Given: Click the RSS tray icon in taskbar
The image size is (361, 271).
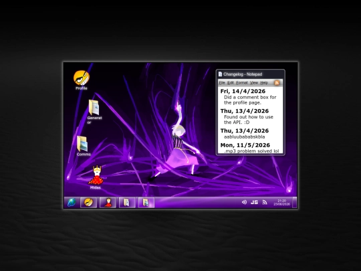Looking at the screenshot, I should 265,202.
